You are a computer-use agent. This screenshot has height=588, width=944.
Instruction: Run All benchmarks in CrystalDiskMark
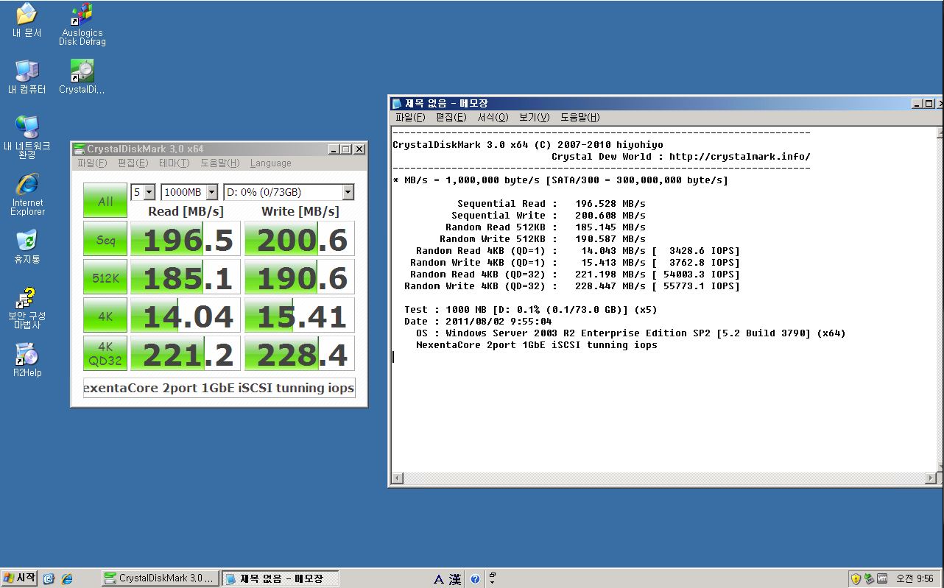pyautogui.click(x=105, y=201)
